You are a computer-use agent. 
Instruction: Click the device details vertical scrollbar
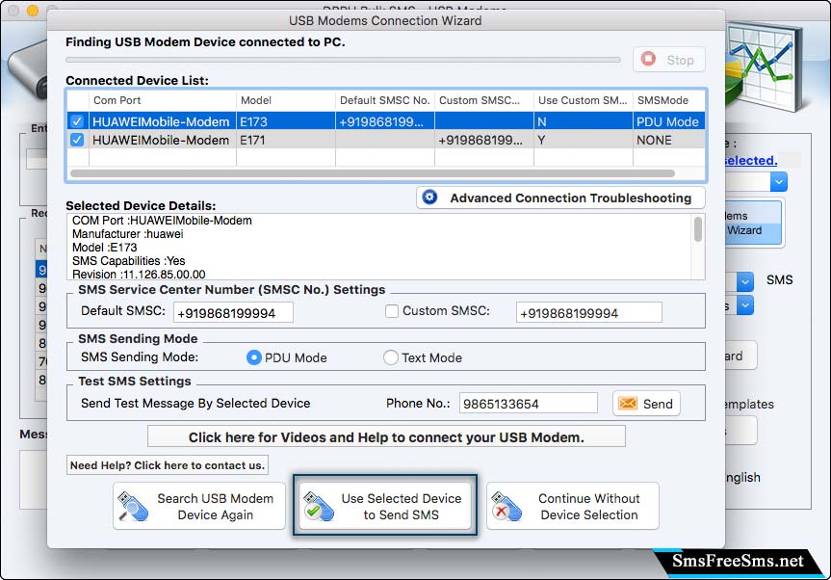pos(698,229)
